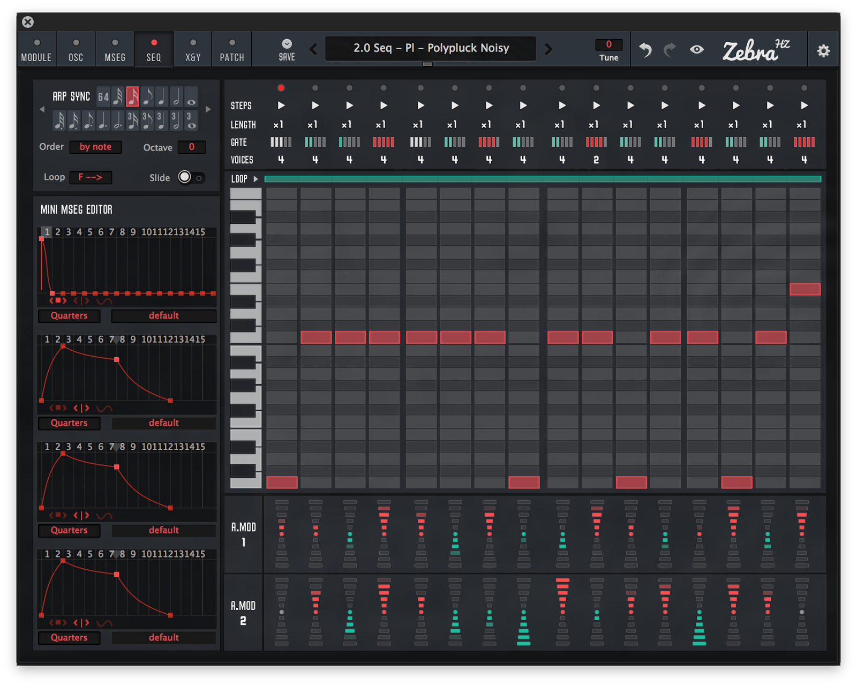Toggle the red note cell in step 16

[x=805, y=289]
